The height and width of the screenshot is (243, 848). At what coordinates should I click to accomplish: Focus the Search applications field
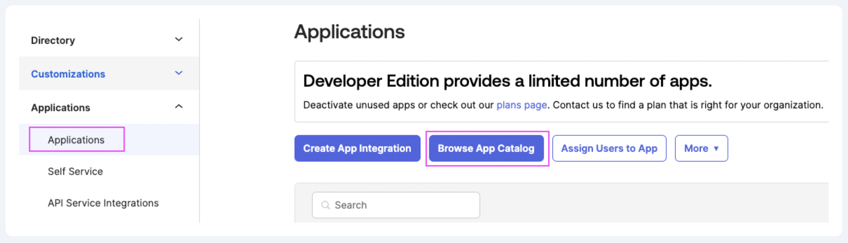[396, 205]
